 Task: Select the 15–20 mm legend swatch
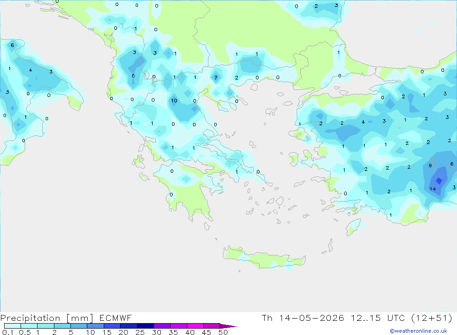pos(112,326)
